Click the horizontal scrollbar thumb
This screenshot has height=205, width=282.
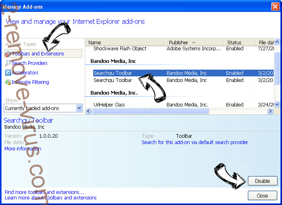click(150, 111)
